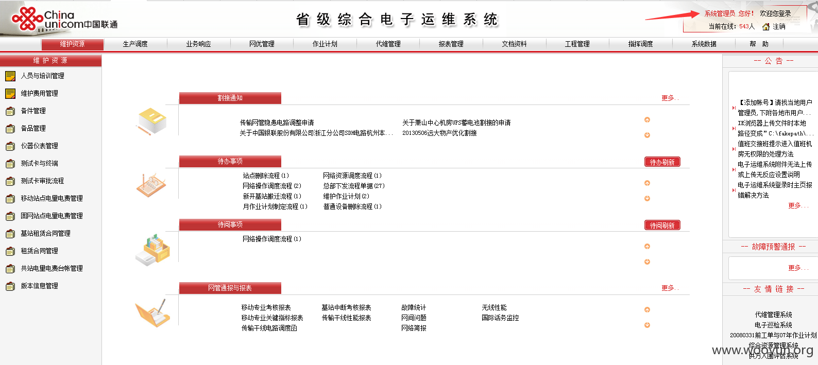This screenshot has width=818, height=365.
Task: Open 代维管理系统 friendly link
Action: click(774, 315)
